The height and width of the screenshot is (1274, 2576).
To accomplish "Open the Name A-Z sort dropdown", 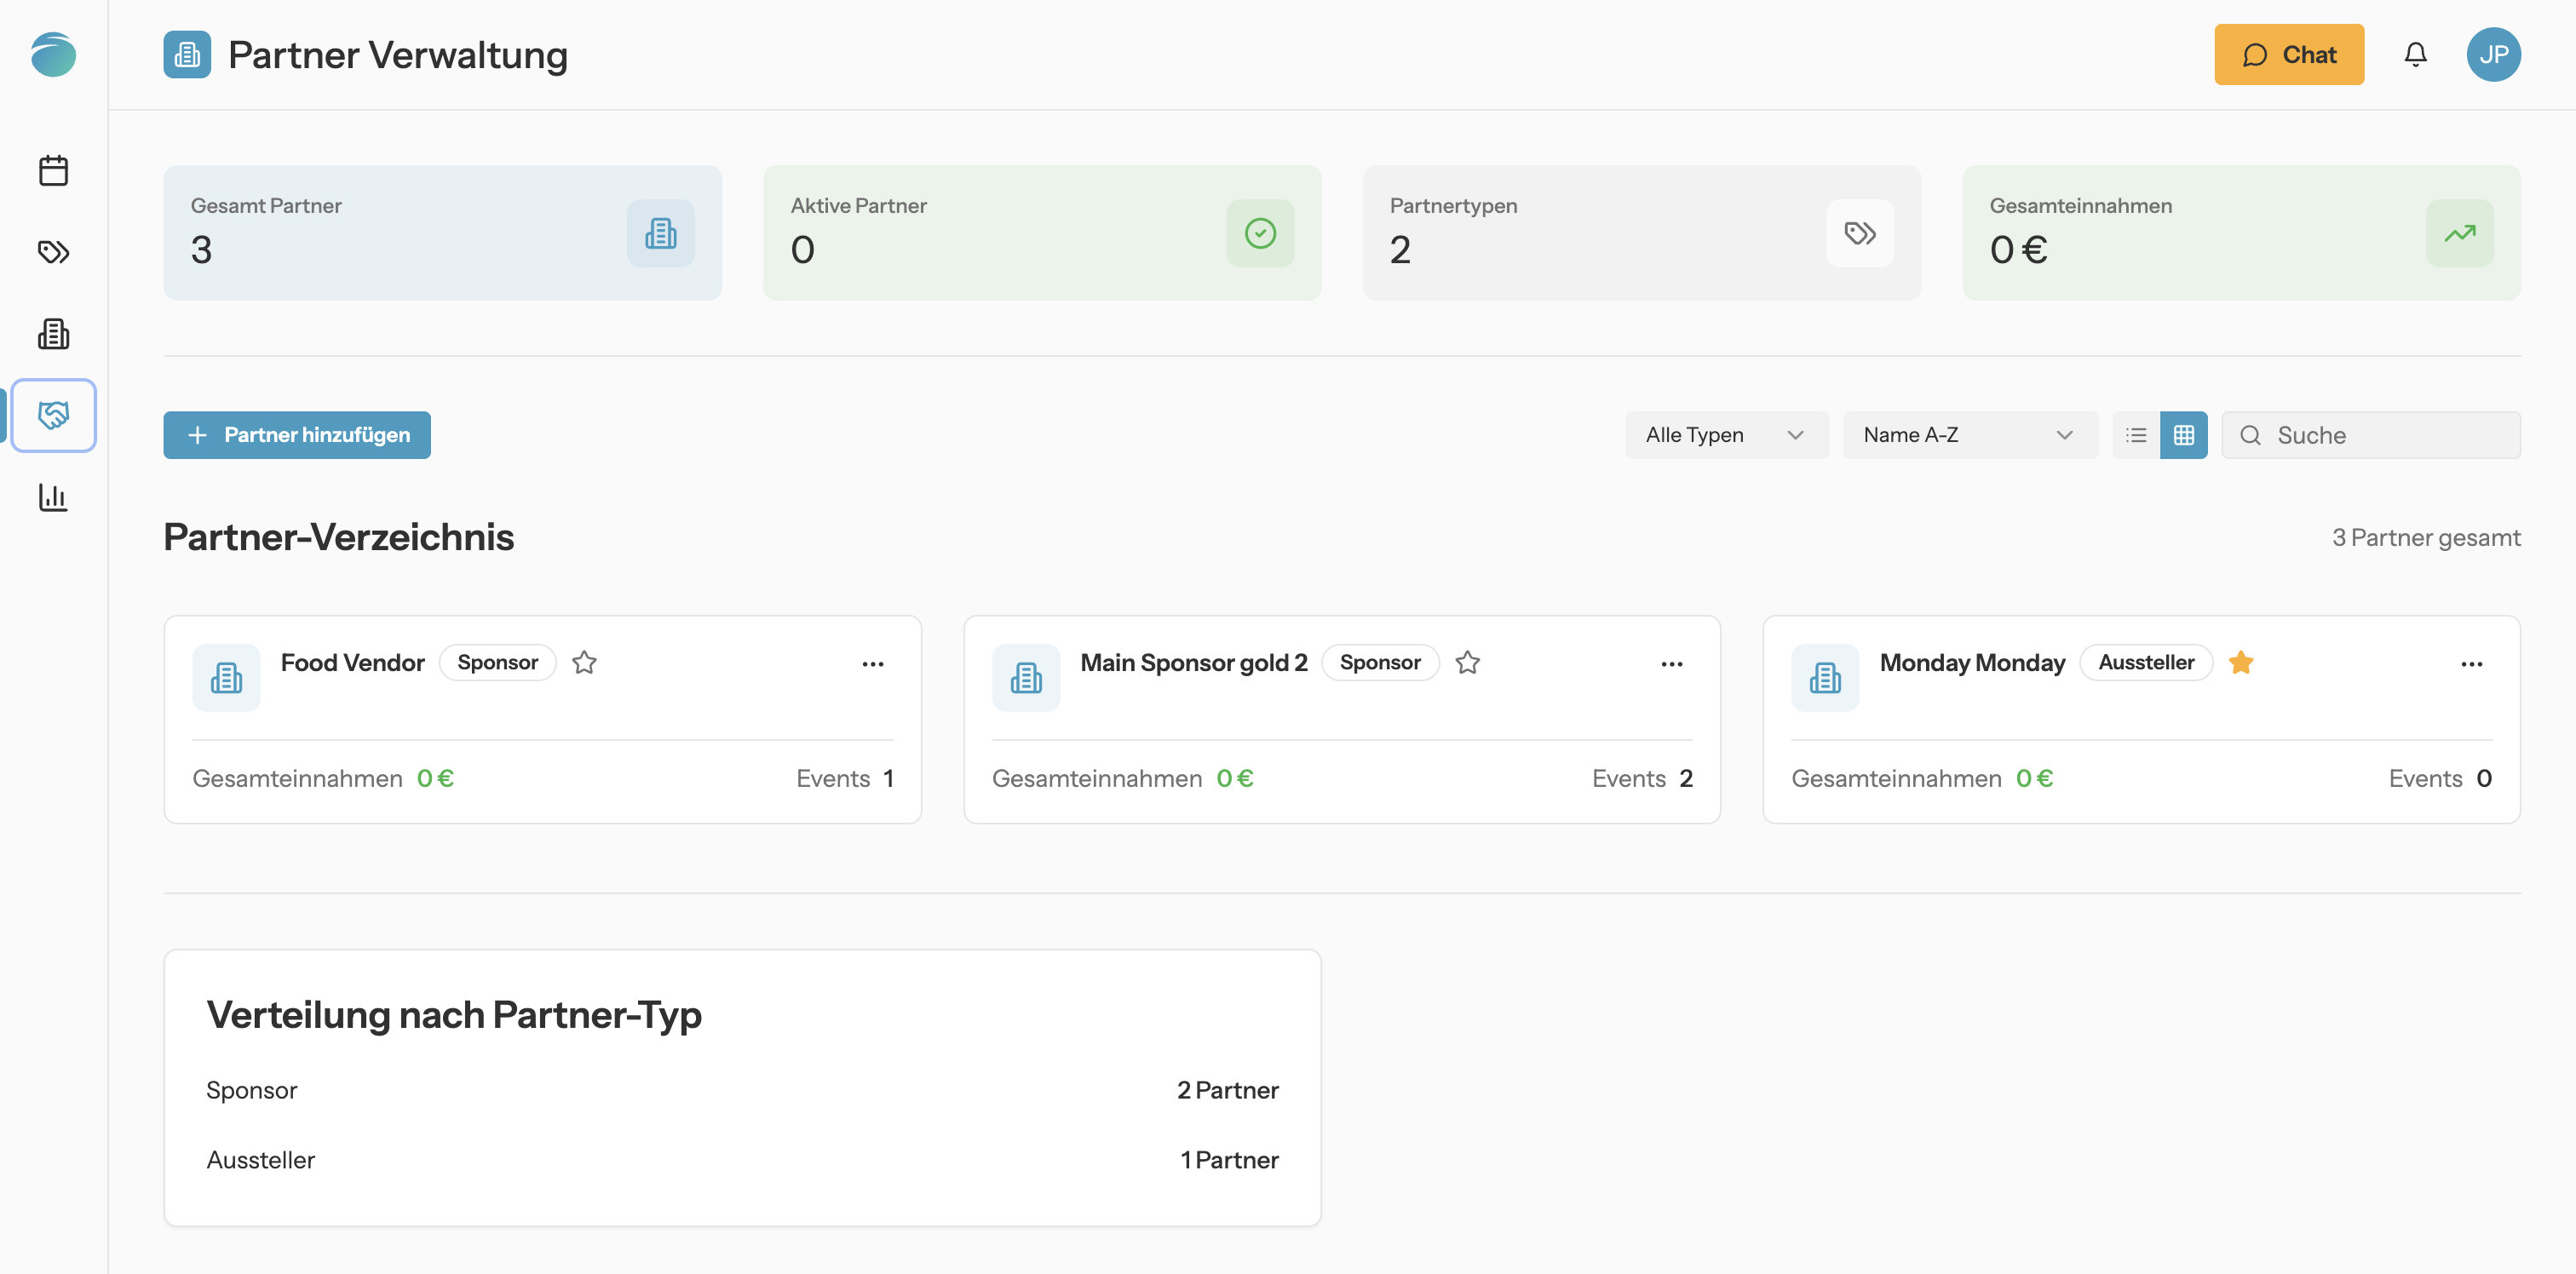I will click(1970, 435).
